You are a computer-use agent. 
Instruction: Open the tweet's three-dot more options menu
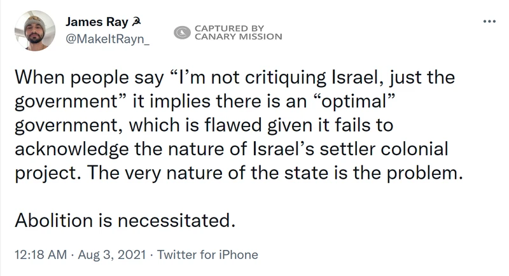click(489, 22)
